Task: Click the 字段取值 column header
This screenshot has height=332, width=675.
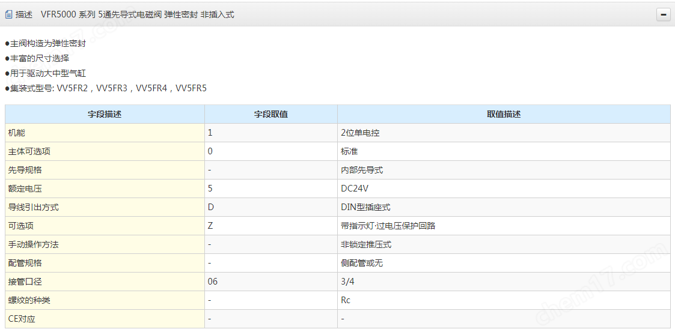Action: pyautogui.click(x=270, y=115)
